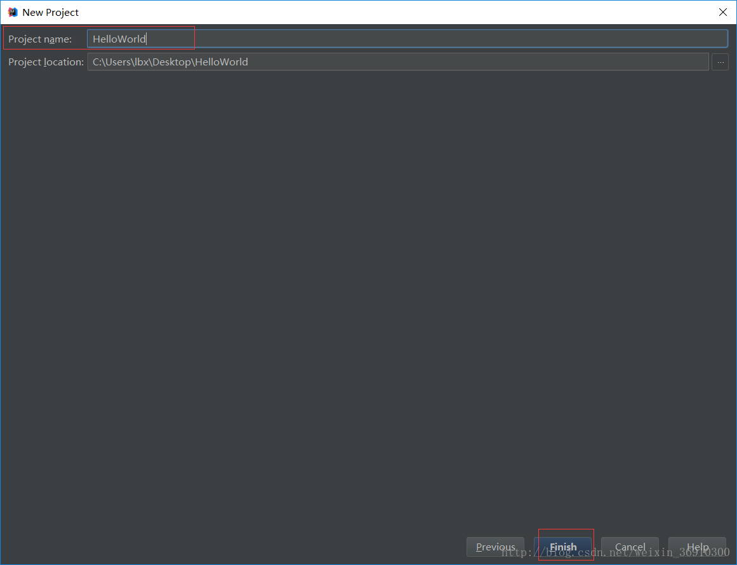Cancel the New Project dialog
This screenshot has height=565, width=737.
(x=630, y=547)
